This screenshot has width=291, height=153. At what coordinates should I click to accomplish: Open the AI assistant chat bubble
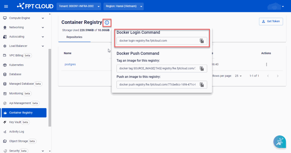click(280, 142)
